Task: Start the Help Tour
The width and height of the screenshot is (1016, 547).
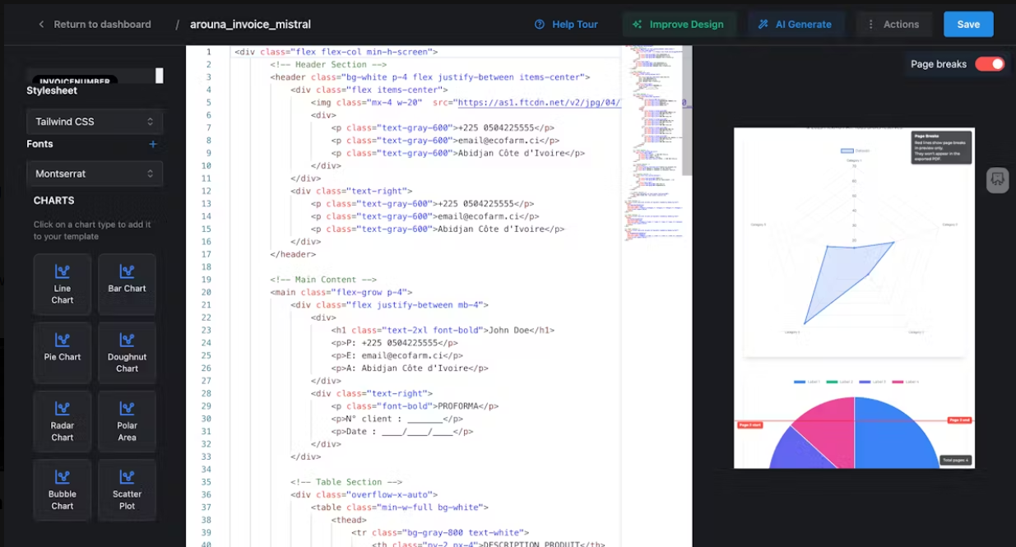Action: (x=566, y=25)
